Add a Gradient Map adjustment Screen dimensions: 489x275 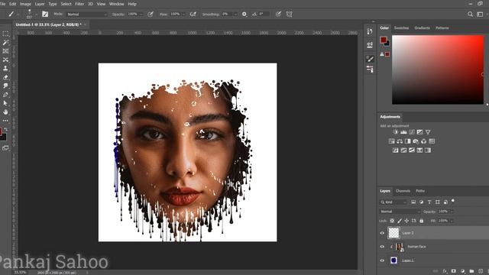click(428, 150)
